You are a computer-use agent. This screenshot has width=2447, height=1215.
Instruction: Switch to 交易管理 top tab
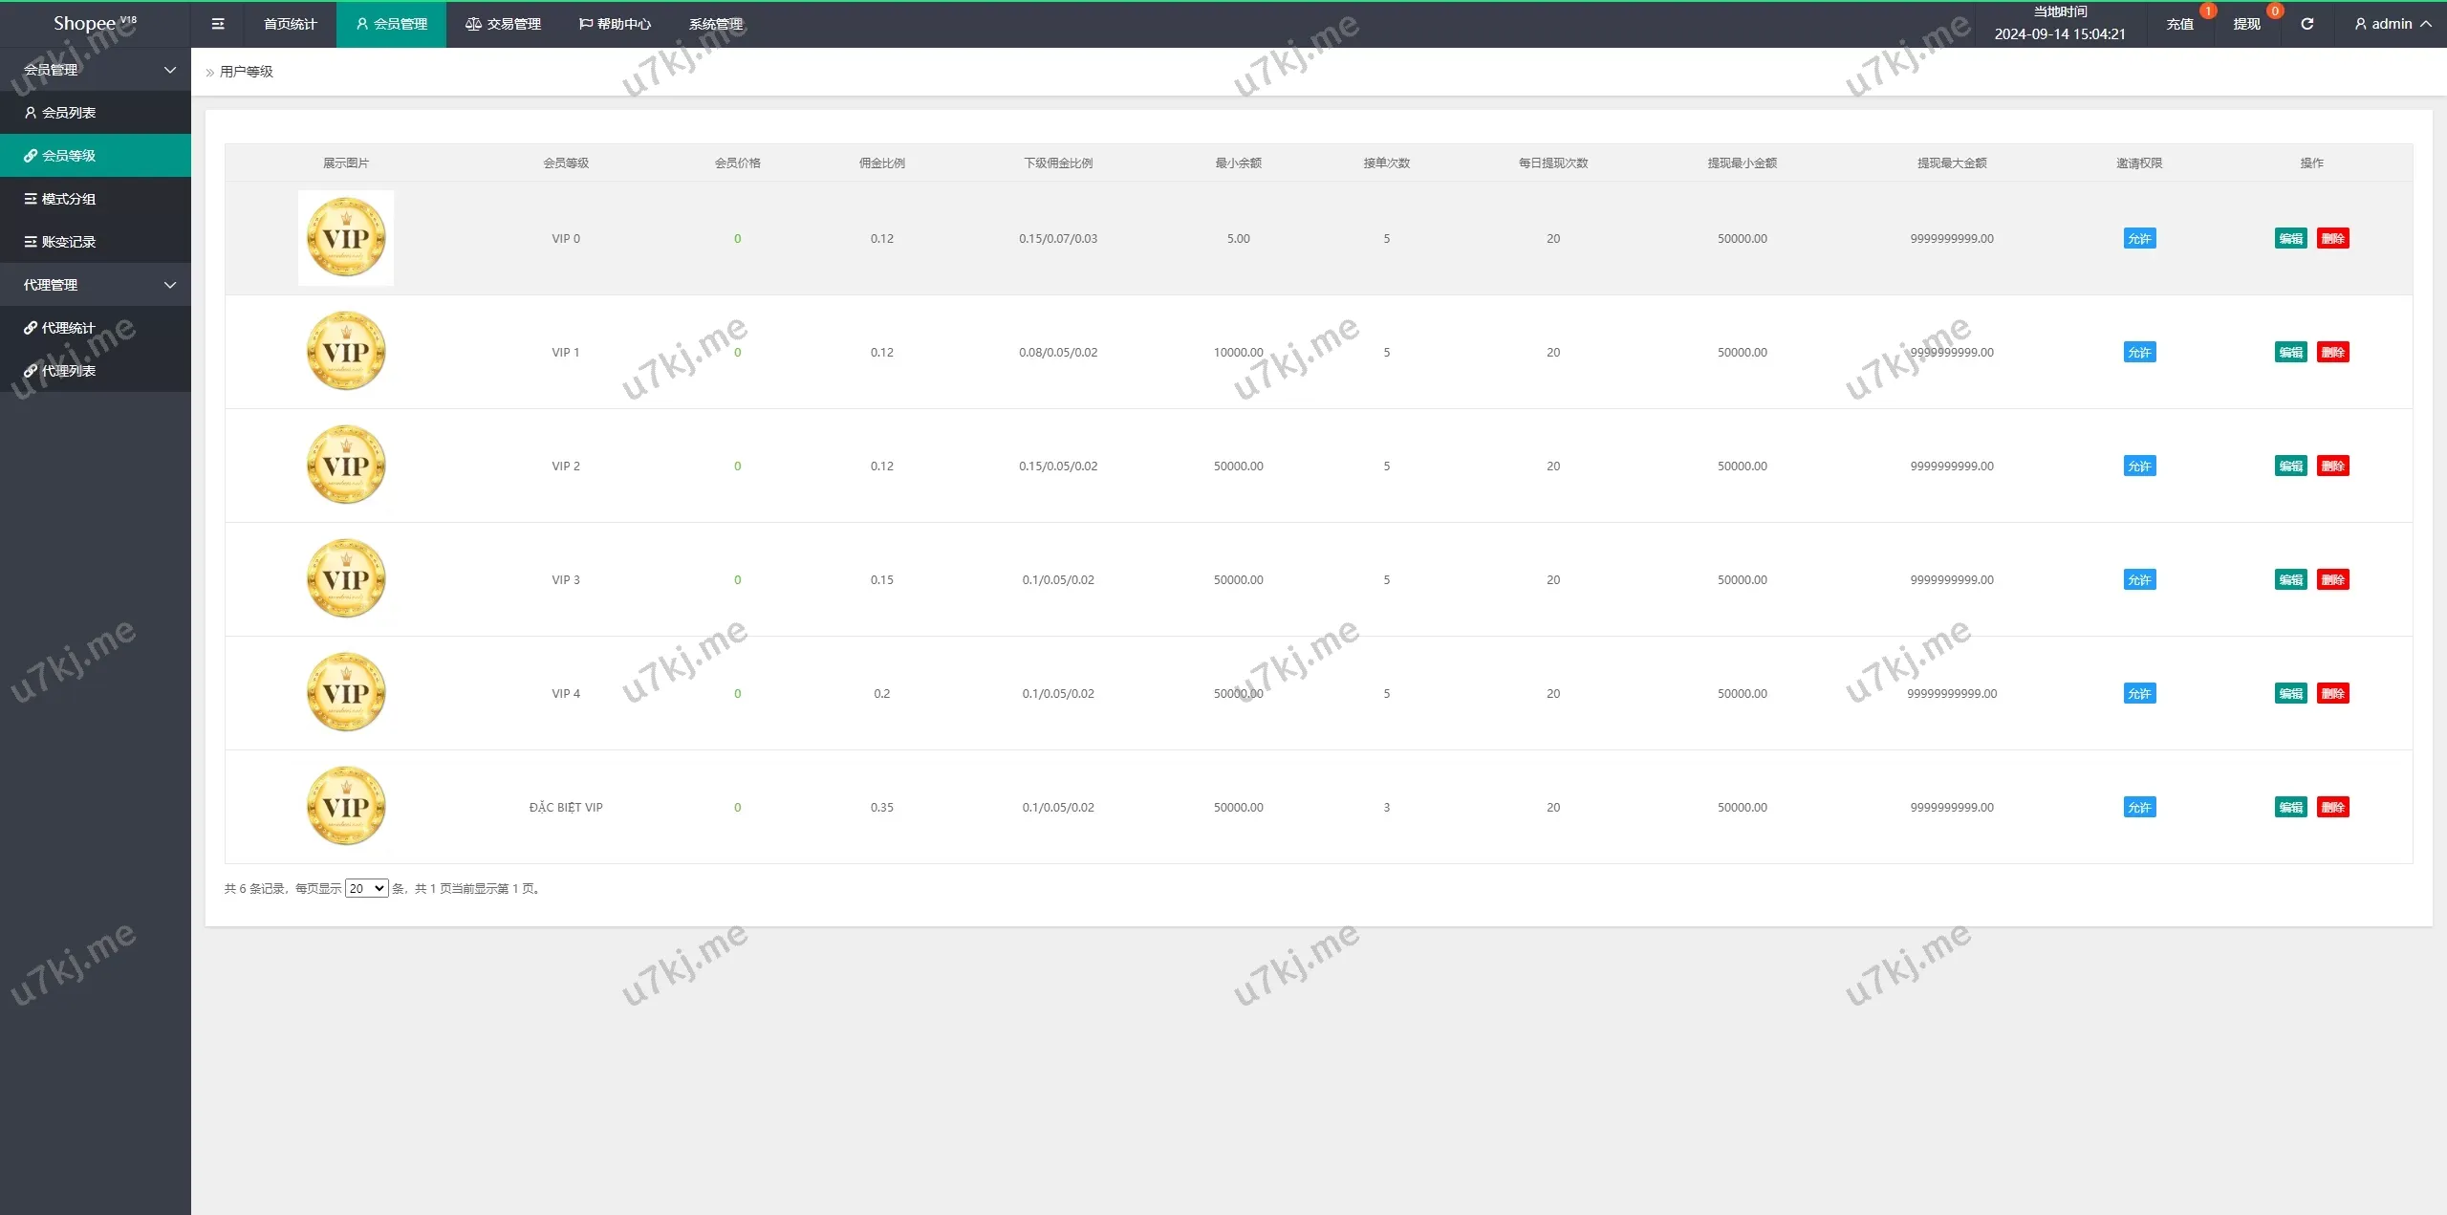coord(504,24)
